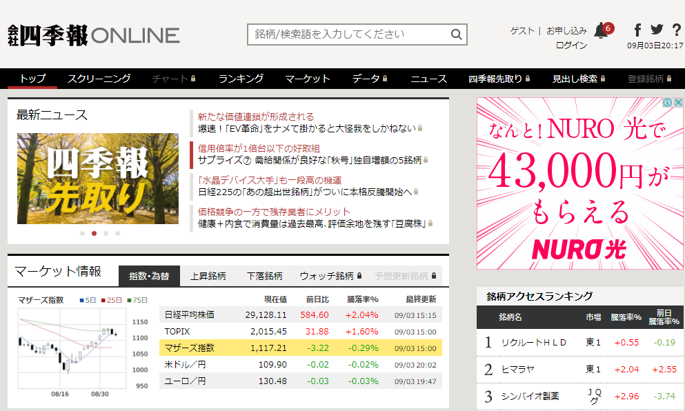
Task: Select the first carousel dot
Action: click(x=82, y=233)
